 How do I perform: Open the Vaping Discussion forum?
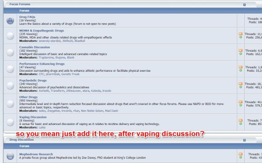[x=33, y=117]
